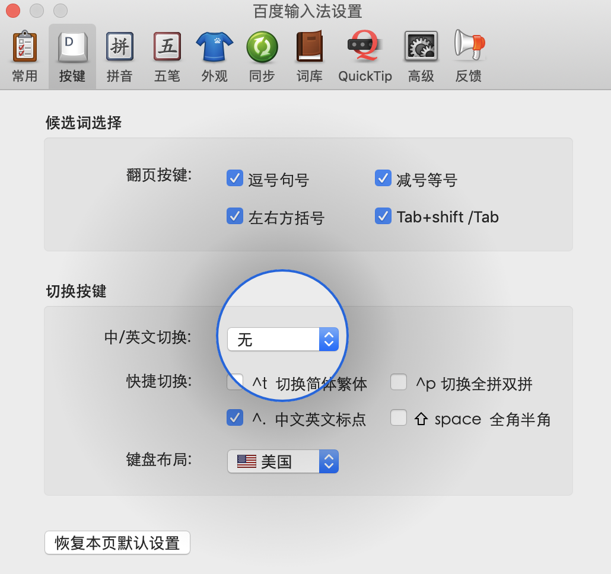The width and height of the screenshot is (611, 574).
Task: Click the 反馈 tab label text
Action: [x=469, y=76]
